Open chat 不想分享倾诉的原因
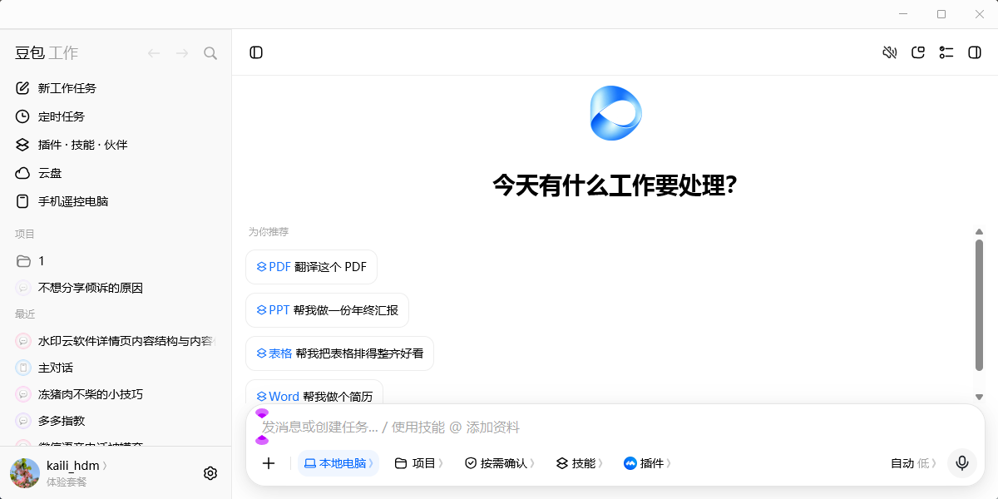 point(116,288)
